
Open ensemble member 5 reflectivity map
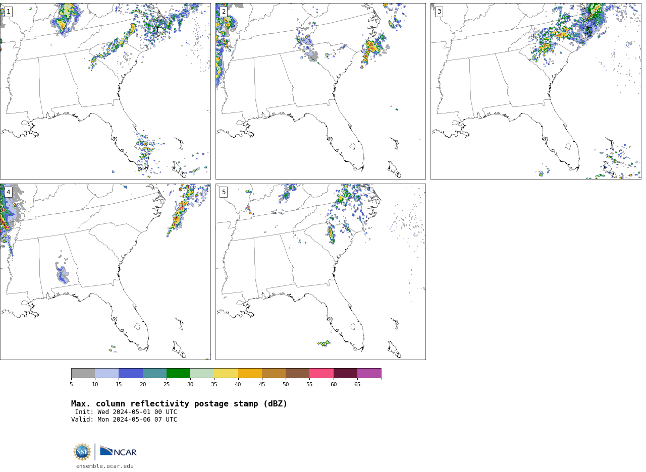[x=320, y=272]
